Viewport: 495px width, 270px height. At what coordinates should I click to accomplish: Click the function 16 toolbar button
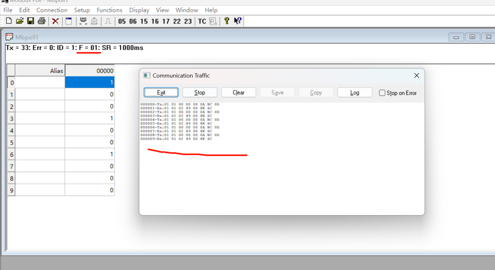click(x=155, y=21)
